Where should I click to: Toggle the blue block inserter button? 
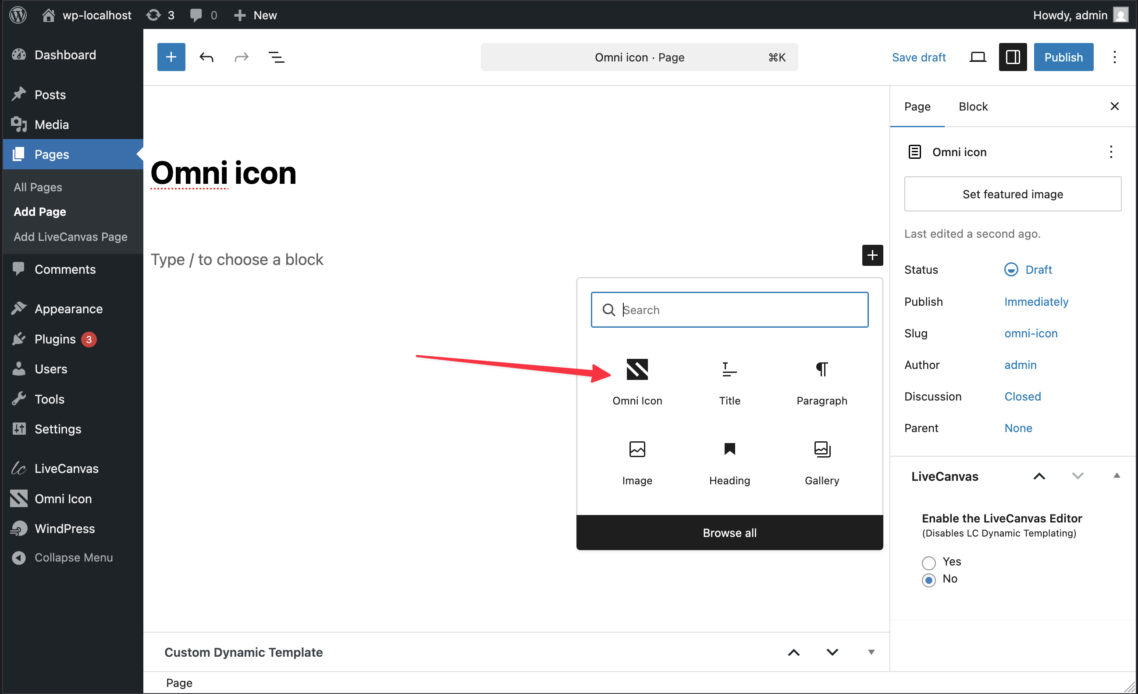pyautogui.click(x=171, y=57)
